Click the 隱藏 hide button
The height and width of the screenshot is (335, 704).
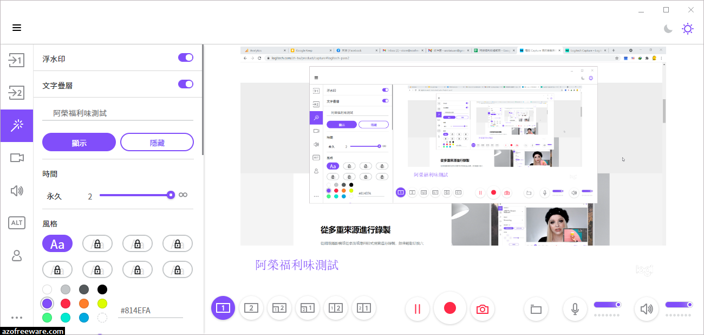click(x=157, y=142)
